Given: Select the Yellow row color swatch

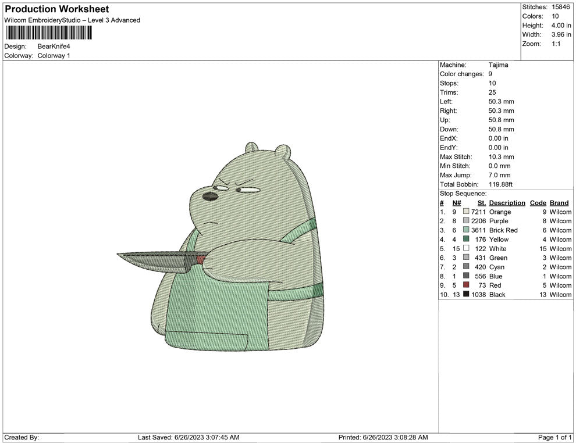Looking at the screenshot, I should [466, 239].
